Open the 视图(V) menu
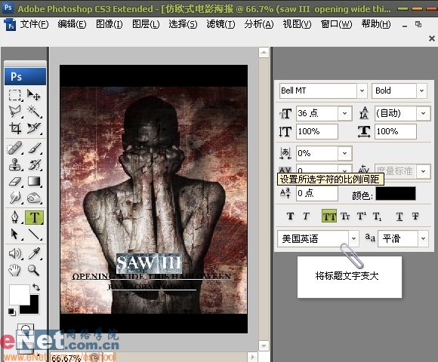 click(x=297, y=24)
